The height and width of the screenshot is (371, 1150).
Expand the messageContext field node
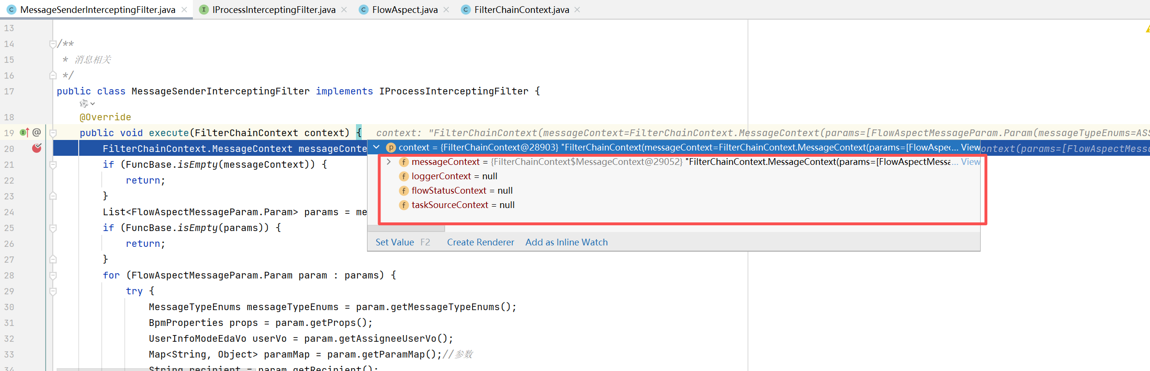point(389,162)
